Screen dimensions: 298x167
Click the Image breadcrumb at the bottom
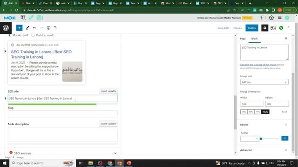pyautogui.click(x=20, y=157)
